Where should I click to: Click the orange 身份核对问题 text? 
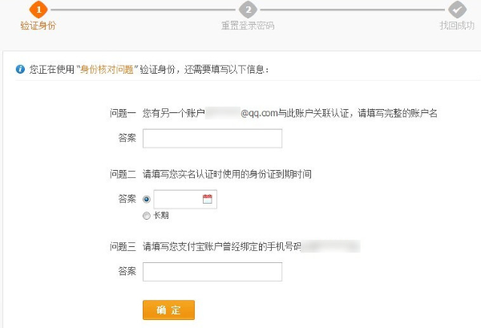click(x=105, y=70)
